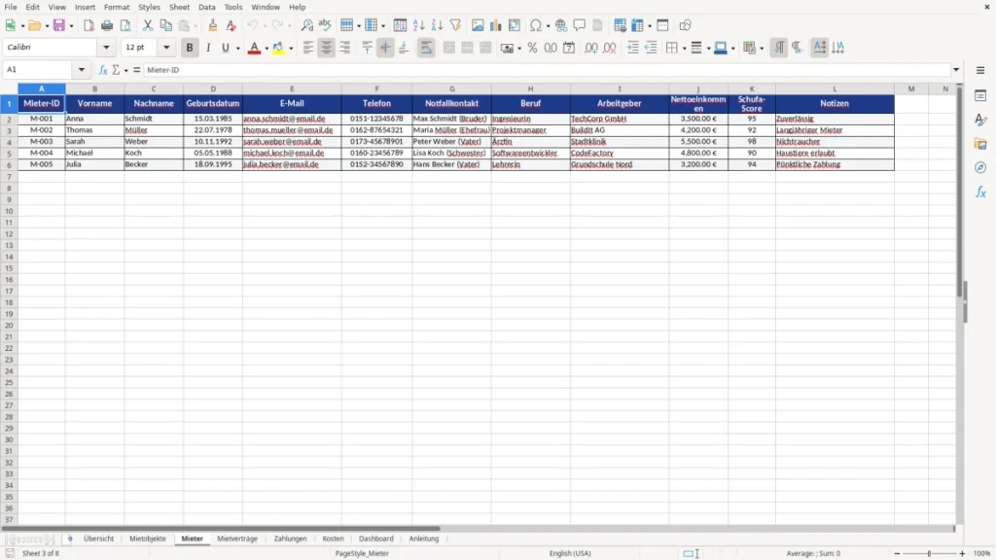Open the Format menu
The height and width of the screenshot is (560, 996).
117,7
